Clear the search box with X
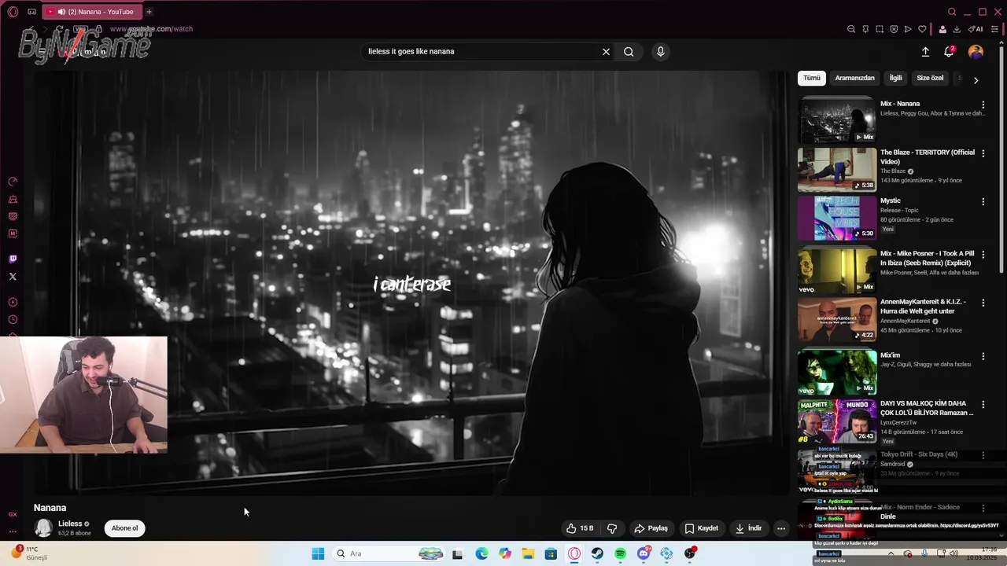The width and height of the screenshot is (1007, 566). [x=606, y=52]
